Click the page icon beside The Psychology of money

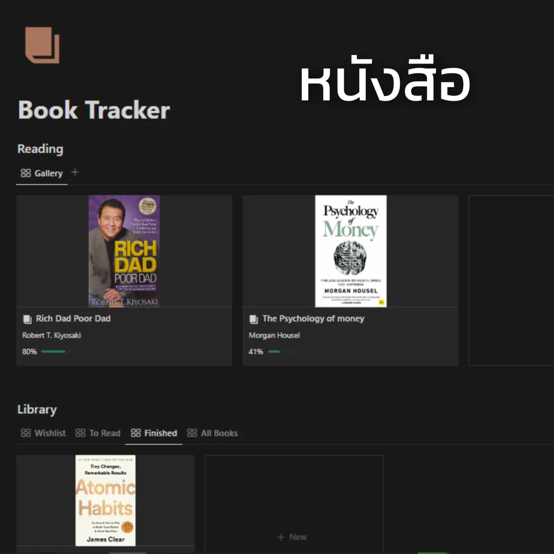click(253, 319)
